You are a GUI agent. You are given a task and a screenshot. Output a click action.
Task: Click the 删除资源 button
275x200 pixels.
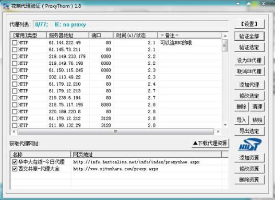click(x=249, y=180)
